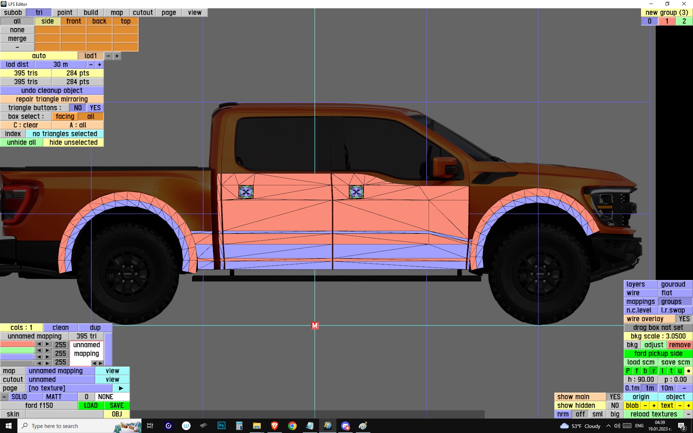
Task: Click red channel right arrow
Action: [47, 344]
